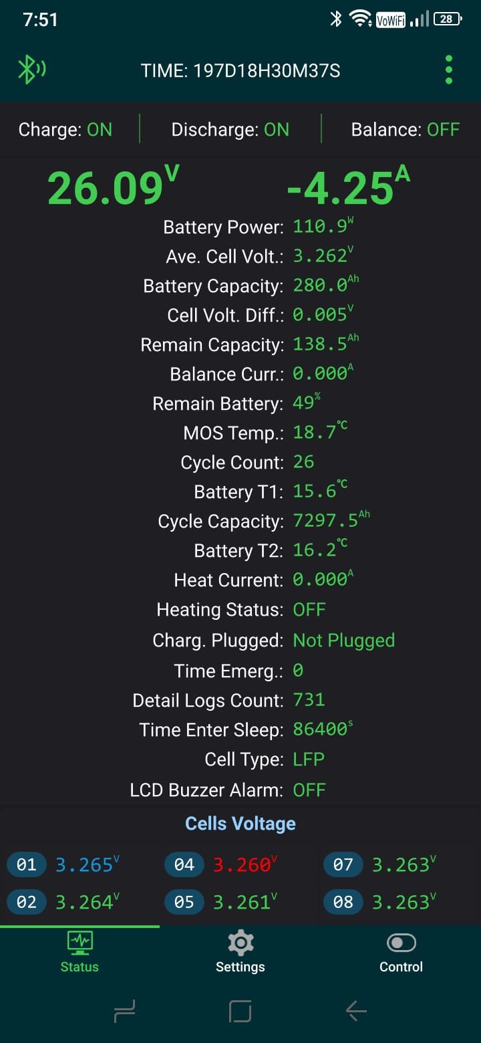Switch to the Settings tab label
The height and width of the screenshot is (1043, 481).
(x=240, y=967)
